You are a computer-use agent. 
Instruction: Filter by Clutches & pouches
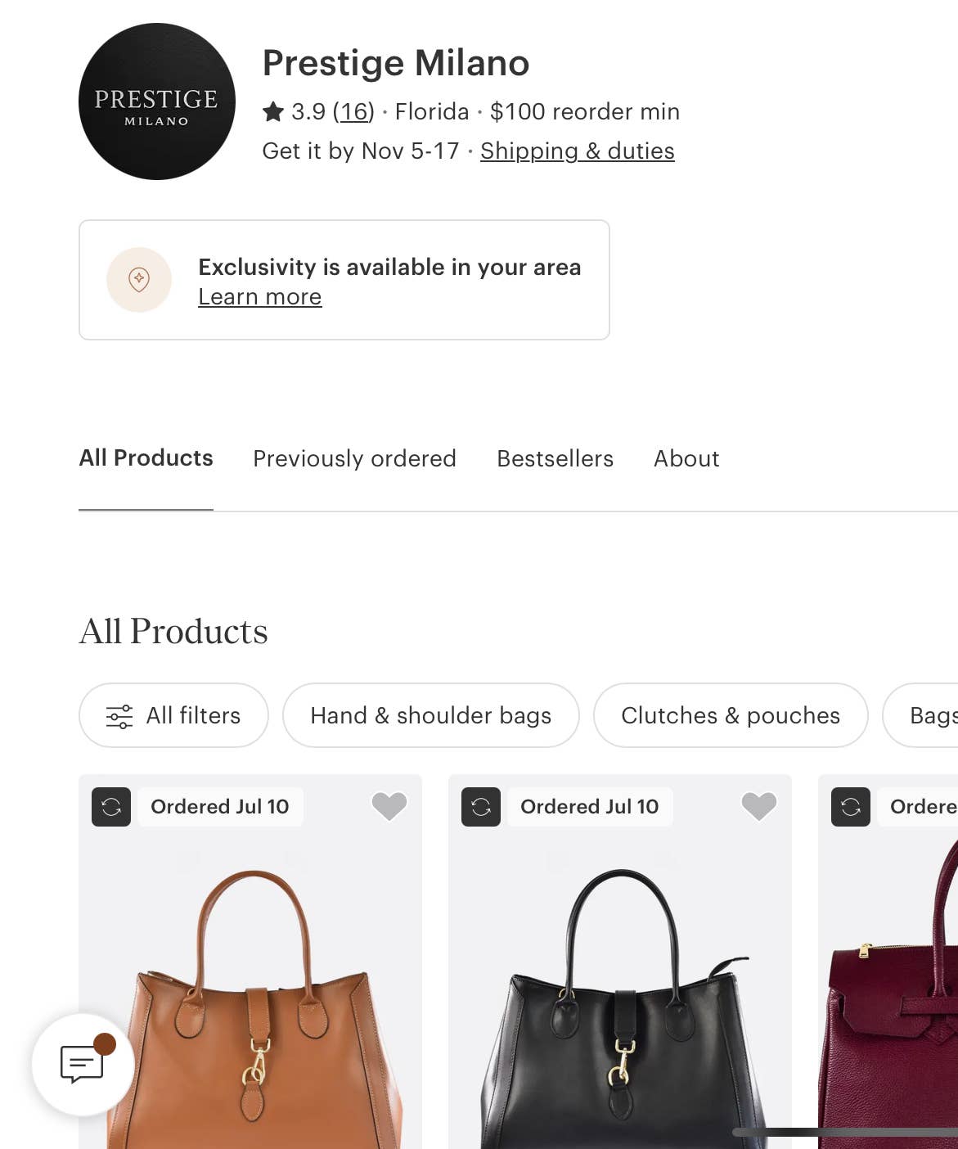[731, 715]
